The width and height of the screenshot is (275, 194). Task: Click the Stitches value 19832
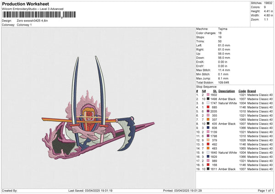coord(268,3)
